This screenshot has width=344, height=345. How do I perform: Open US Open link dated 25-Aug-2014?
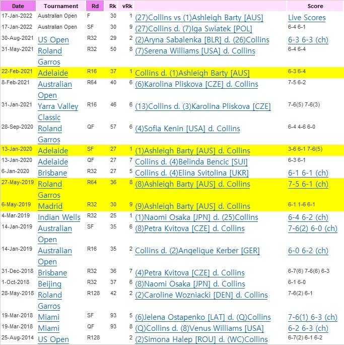(x=53, y=339)
